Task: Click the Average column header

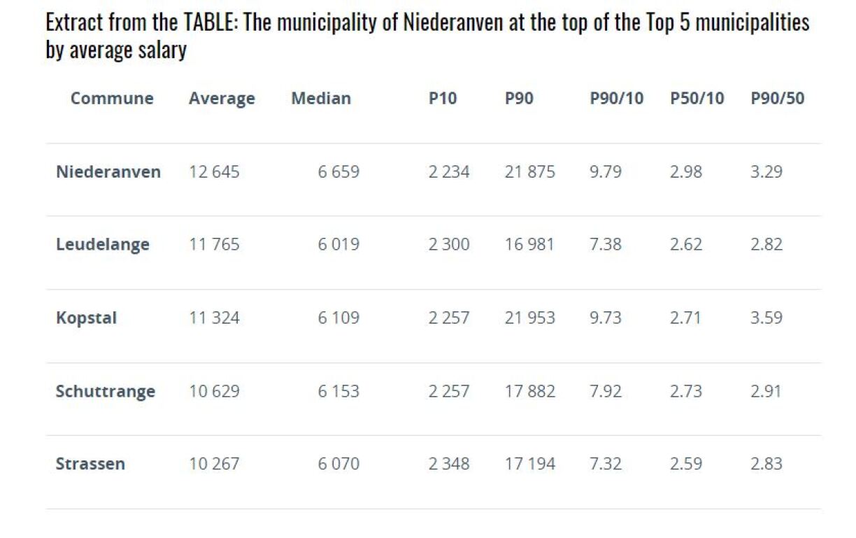Action: coord(222,99)
